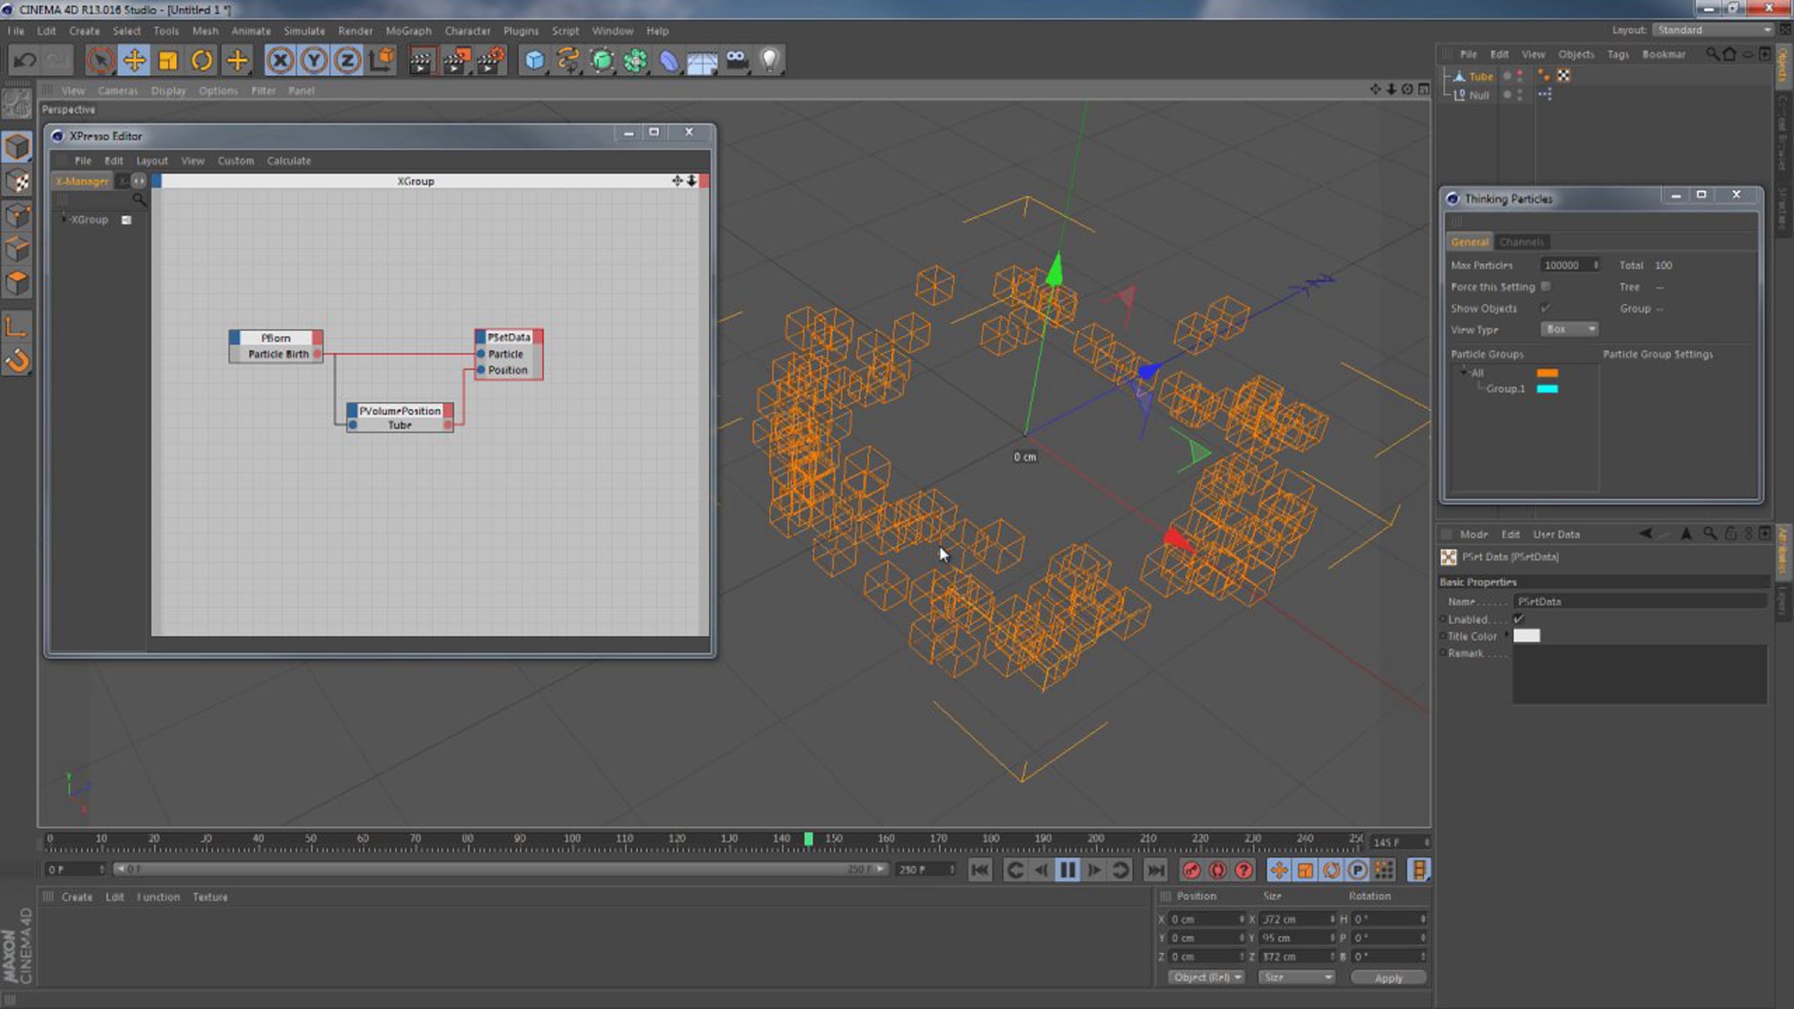Image resolution: width=1794 pixels, height=1009 pixels.
Task: Click the Max Particles stepper arrows
Action: point(1595,265)
